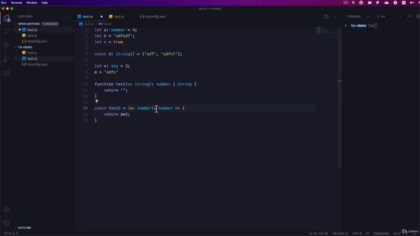
Task: Click line number 14 in the gutter
Action: [x=85, y=108]
